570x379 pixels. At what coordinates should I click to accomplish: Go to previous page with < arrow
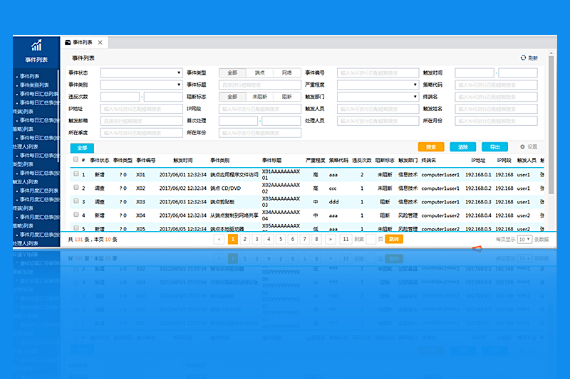[x=219, y=240]
